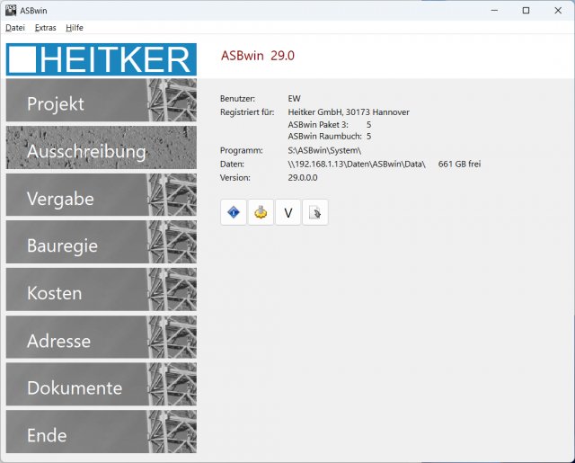Open the Bauregie section
Image resolution: width=575 pixels, height=463 pixels.
click(76, 245)
